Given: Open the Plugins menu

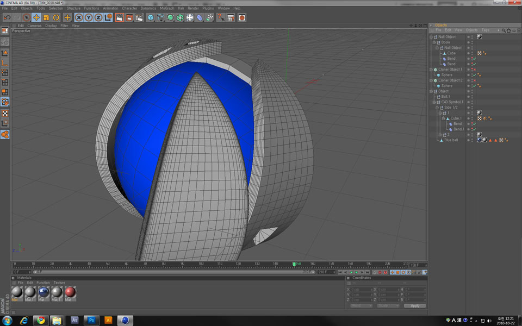Looking at the screenshot, I should (208, 8).
